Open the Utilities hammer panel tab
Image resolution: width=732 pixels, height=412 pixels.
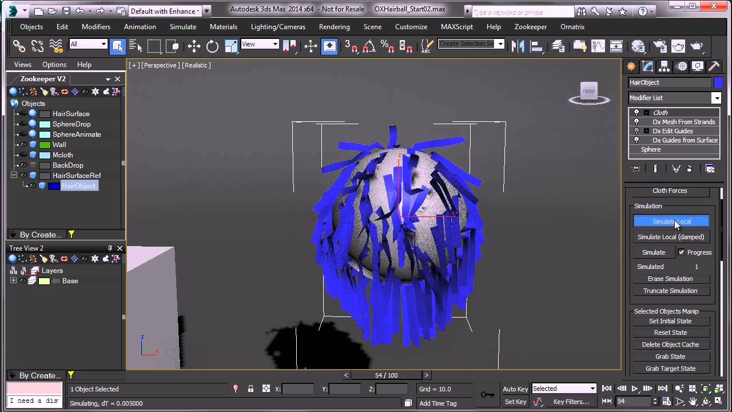pyautogui.click(x=714, y=66)
